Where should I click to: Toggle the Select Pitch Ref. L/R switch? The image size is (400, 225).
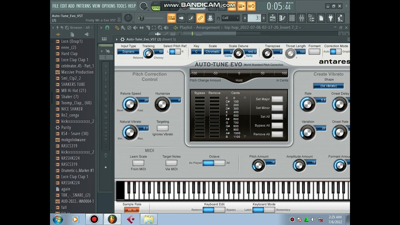[175, 52]
